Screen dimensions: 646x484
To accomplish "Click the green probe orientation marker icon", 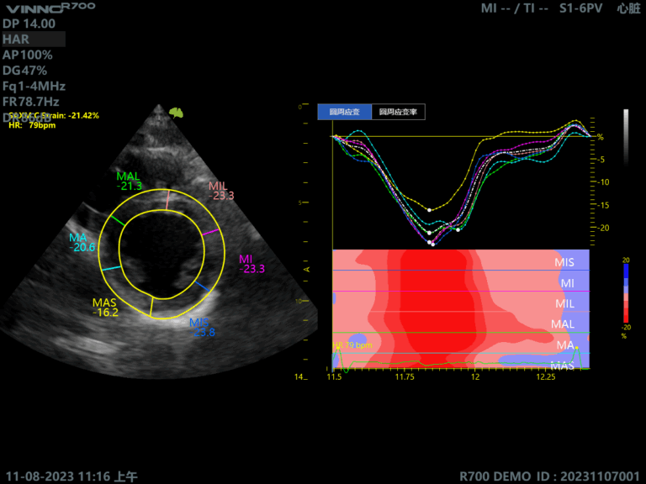I will (x=176, y=112).
